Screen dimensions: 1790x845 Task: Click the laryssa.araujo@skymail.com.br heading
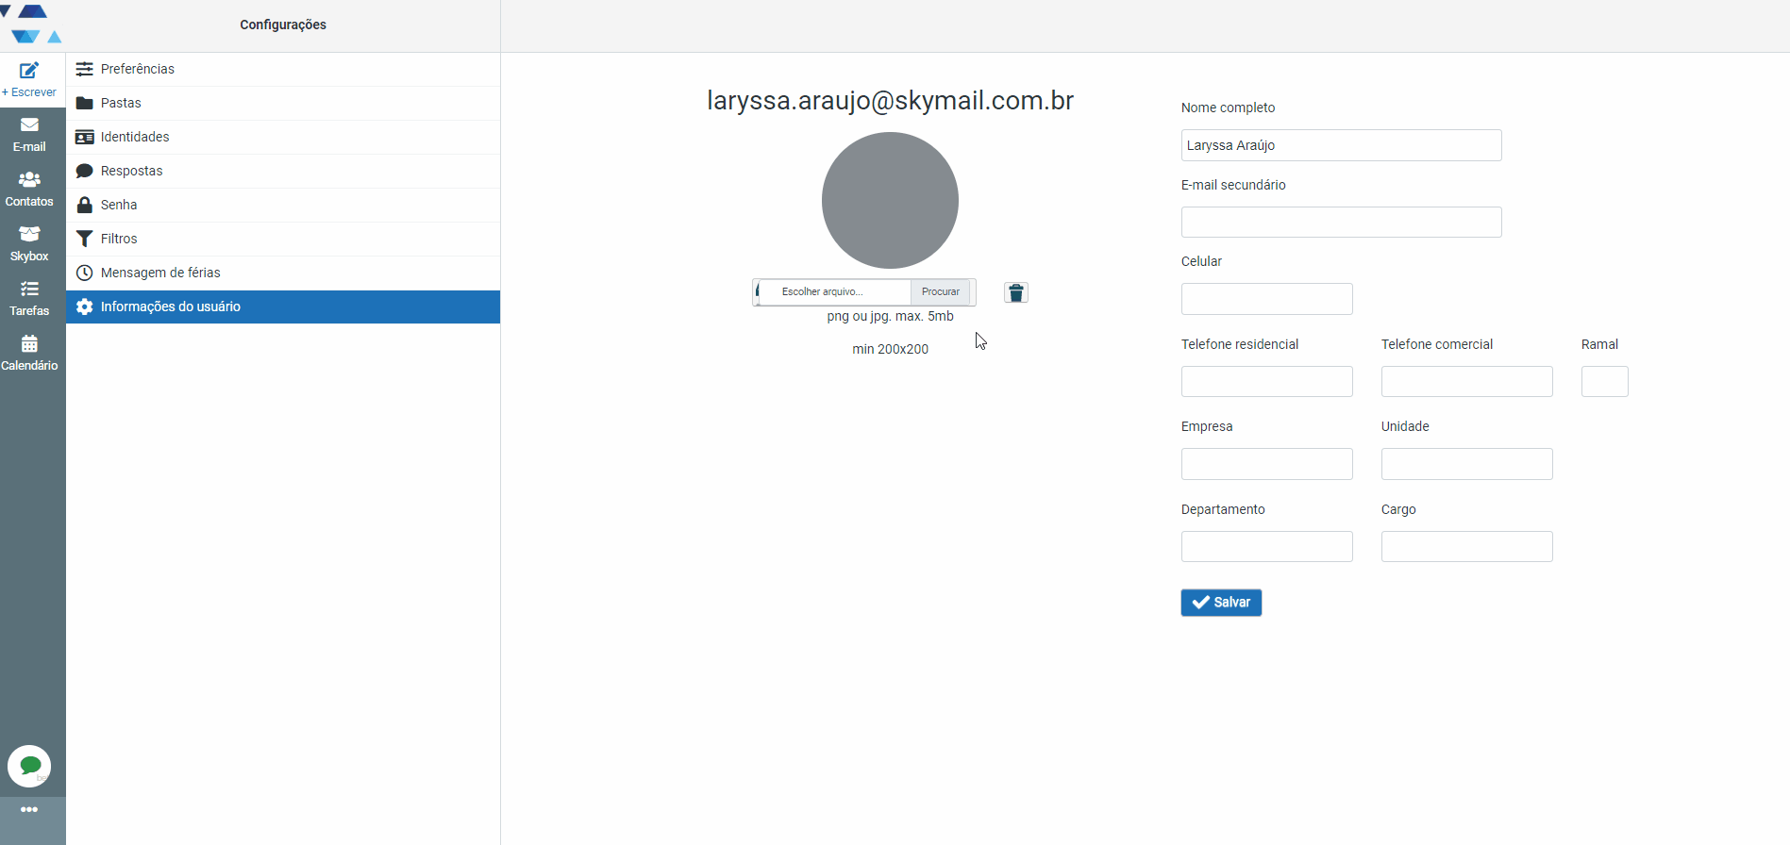click(890, 101)
